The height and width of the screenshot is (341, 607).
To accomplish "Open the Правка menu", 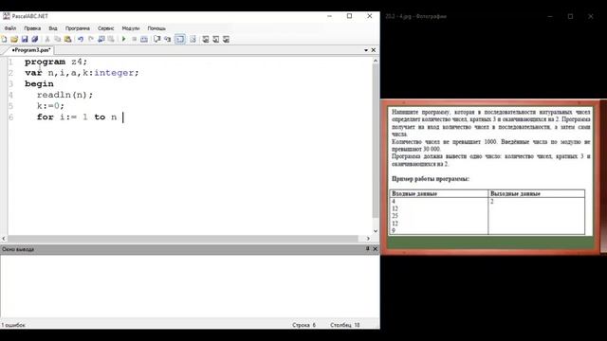I will 32,28.
